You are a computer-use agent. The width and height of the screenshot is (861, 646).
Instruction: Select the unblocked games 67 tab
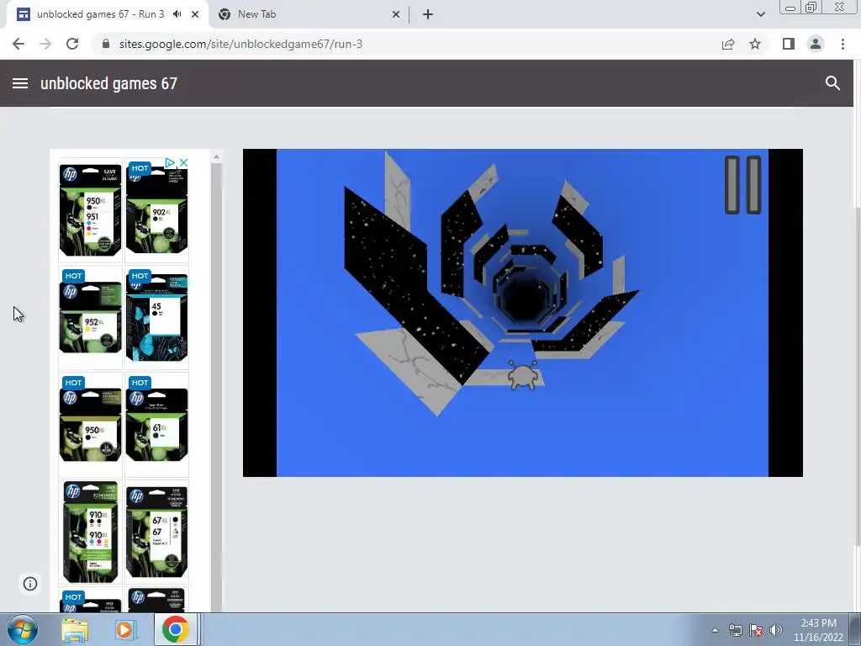click(107, 14)
